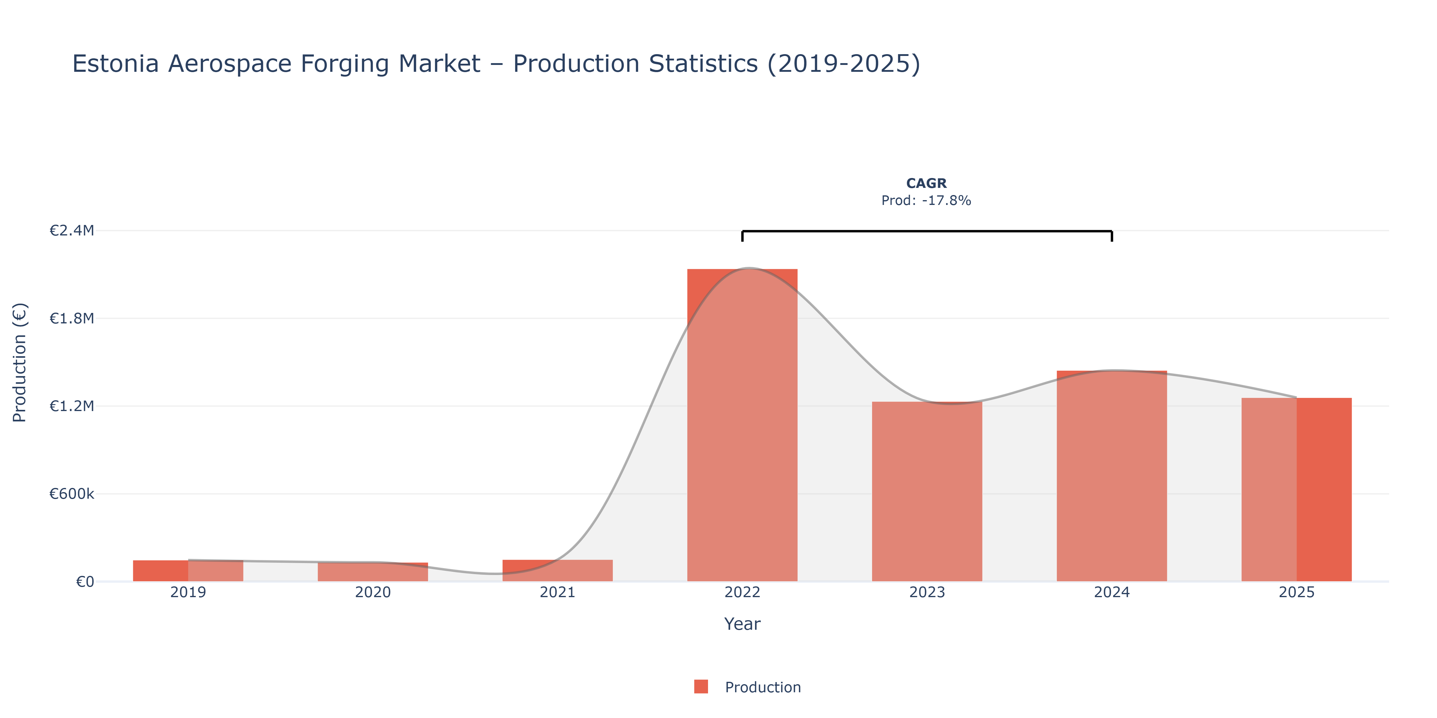Viewport: 1437px width, 718px height.
Task: Click the €600k y-axis tick label
Action: [72, 494]
